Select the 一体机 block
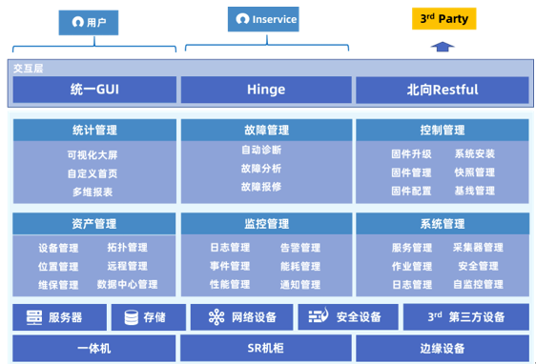 [94, 349]
